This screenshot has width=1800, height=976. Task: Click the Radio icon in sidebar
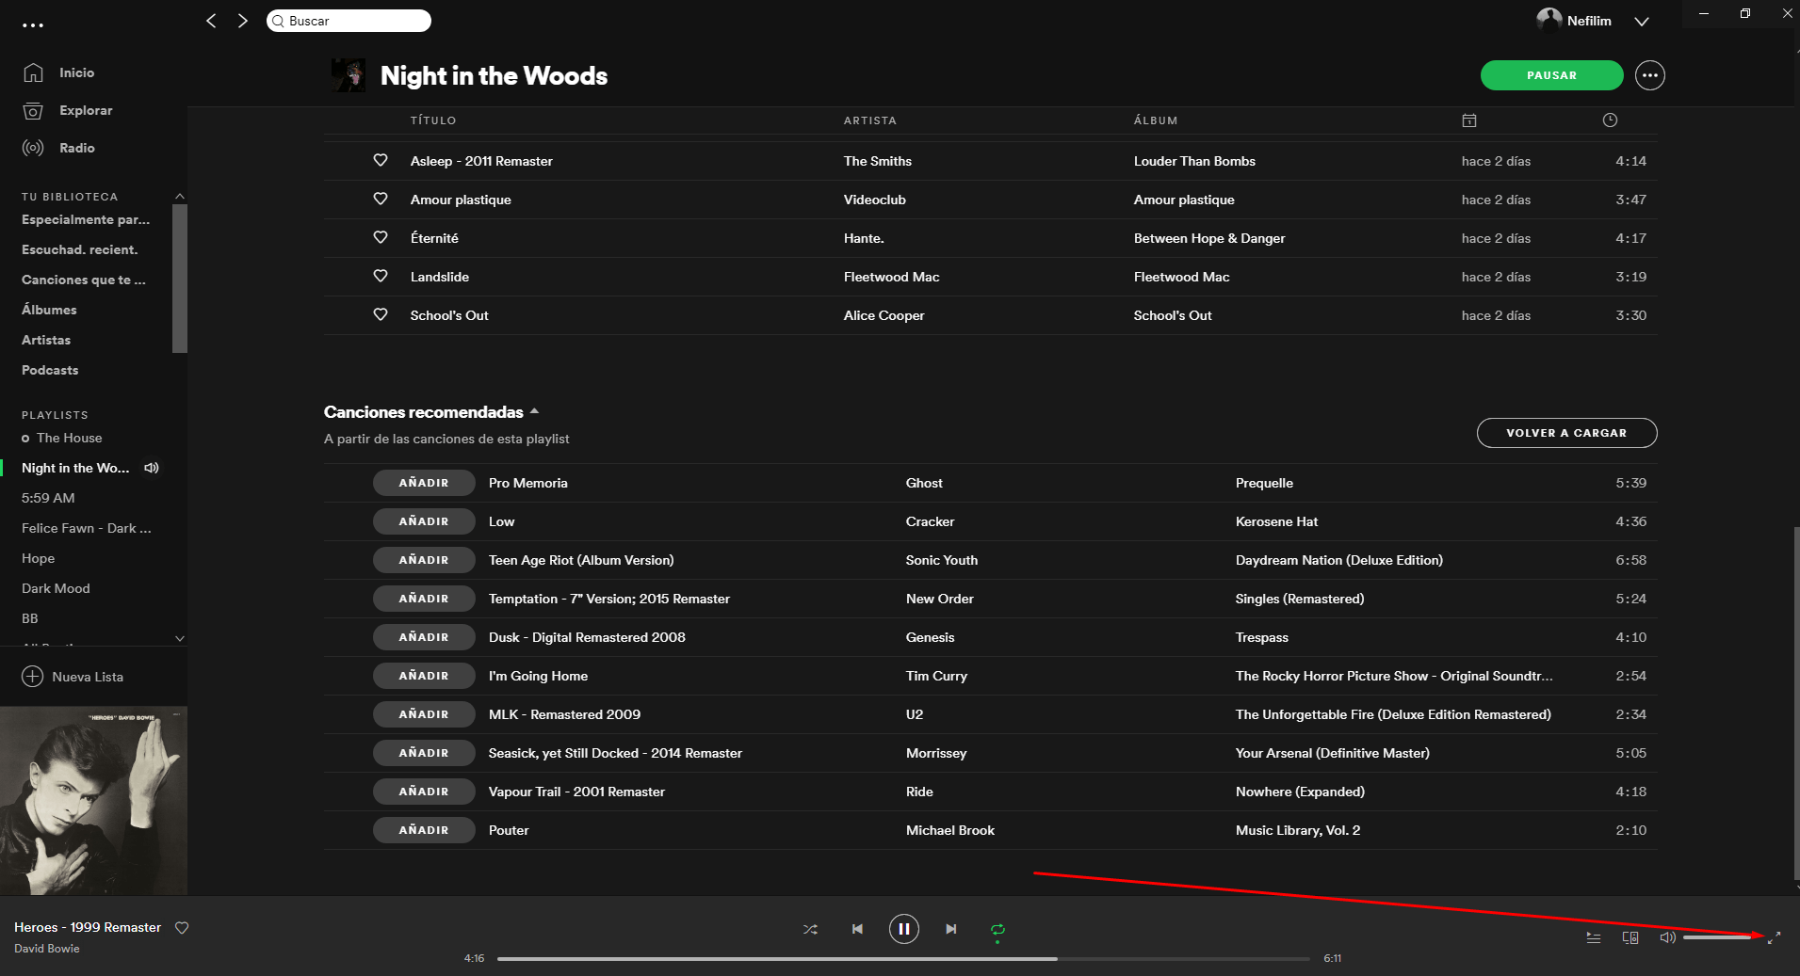[x=33, y=148]
